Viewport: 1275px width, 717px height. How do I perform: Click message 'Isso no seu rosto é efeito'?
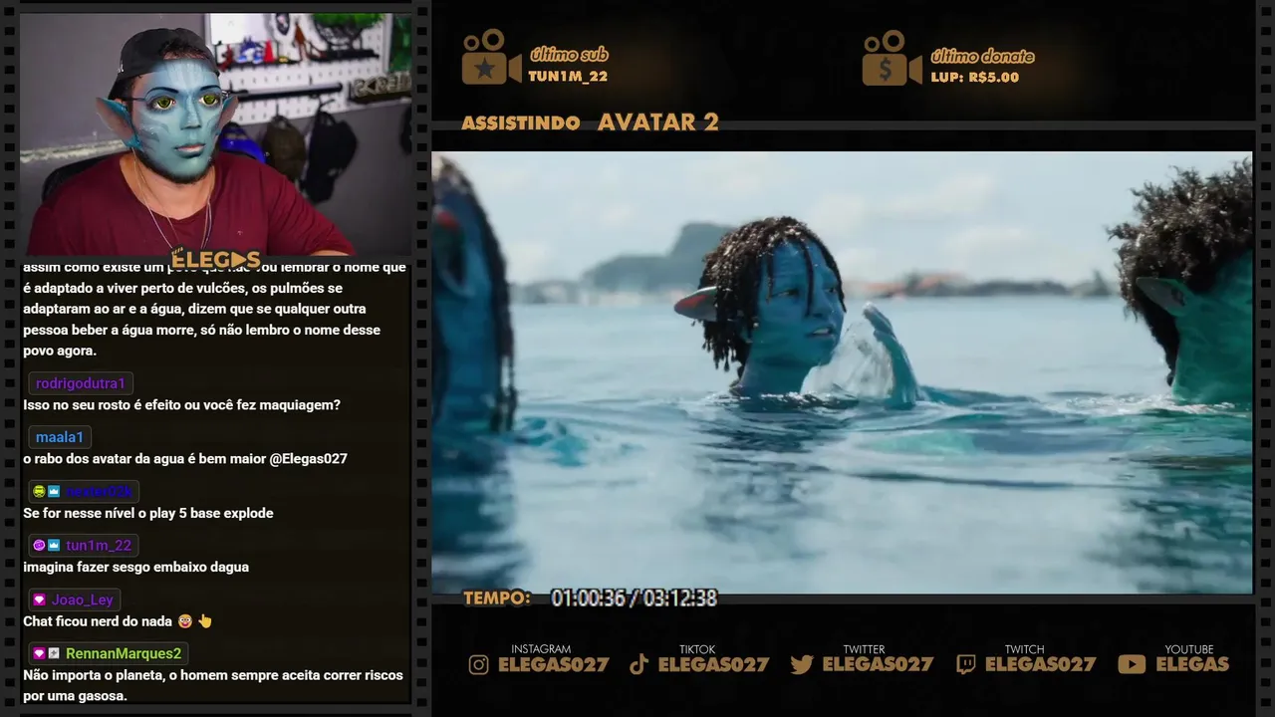click(x=182, y=405)
